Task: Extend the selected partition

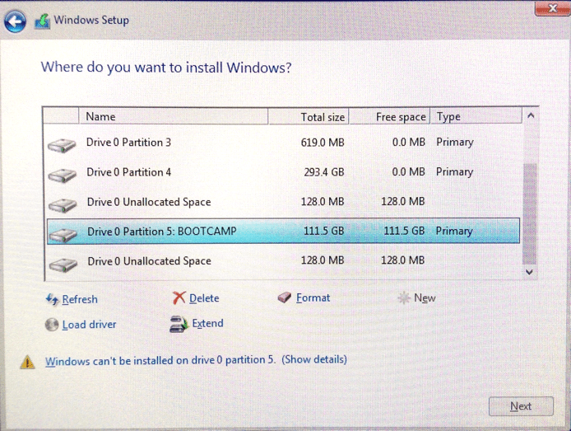Action: click(207, 323)
